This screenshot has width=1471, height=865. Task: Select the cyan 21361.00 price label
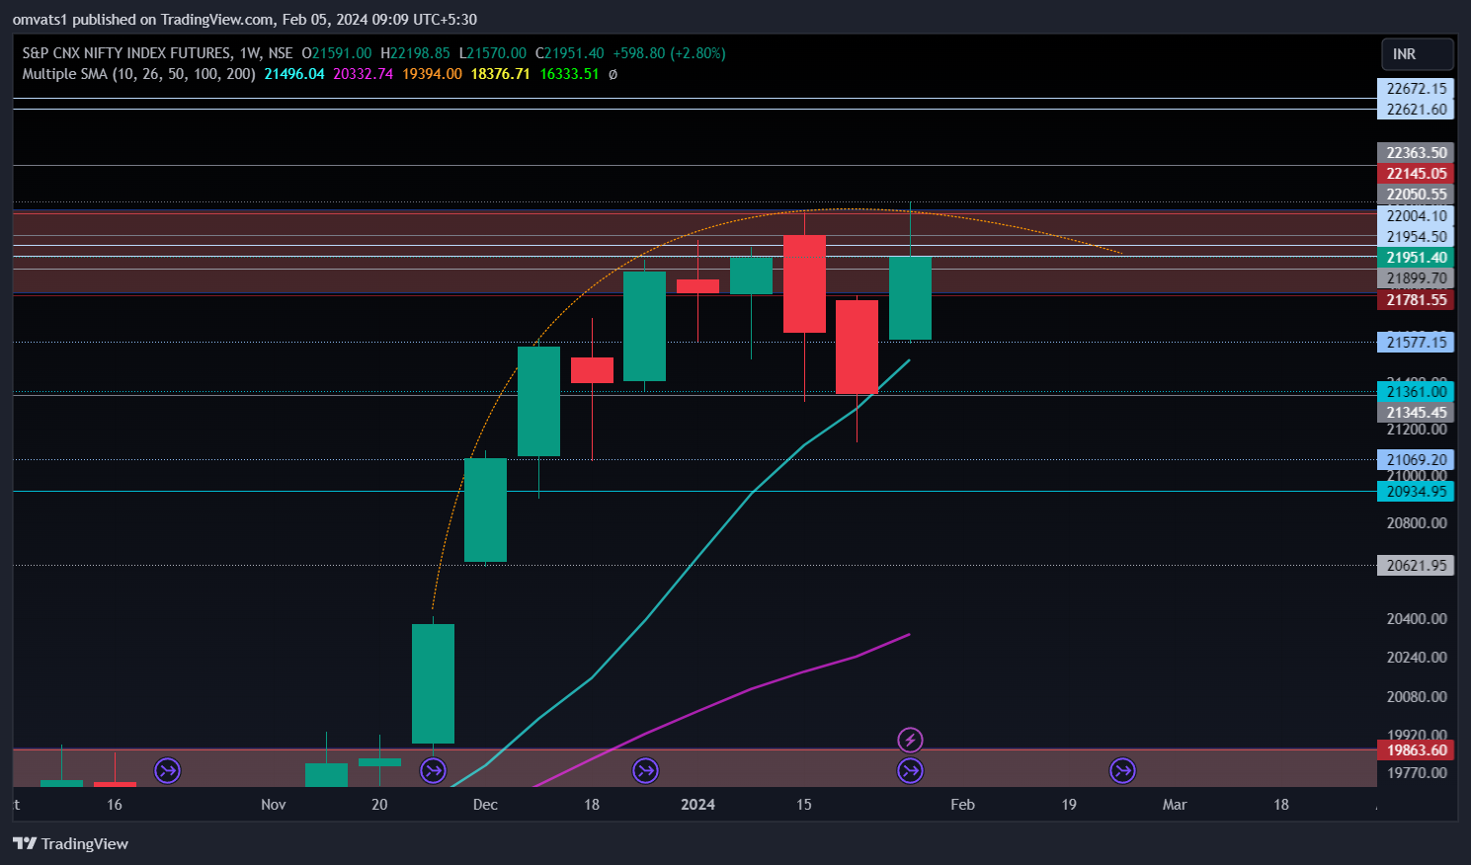click(1416, 392)
